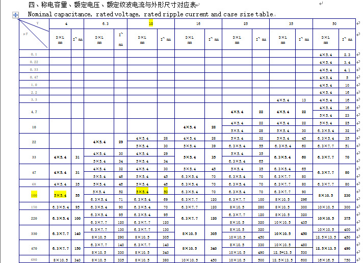Click the highlighted '100' capacitance row label
Screen dimensions: 363x263
pyautogui.click(x=34, y=195)
